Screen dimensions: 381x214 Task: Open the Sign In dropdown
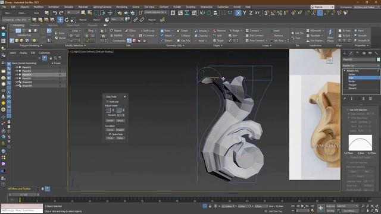[322, 7]
